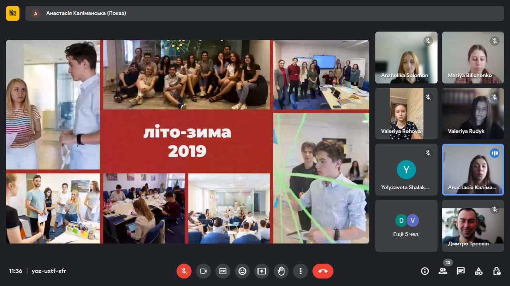Show the participants panel (13 people)
Image resolution: width=510 pixels, height=286 pixels.
(x=443, y=271)
